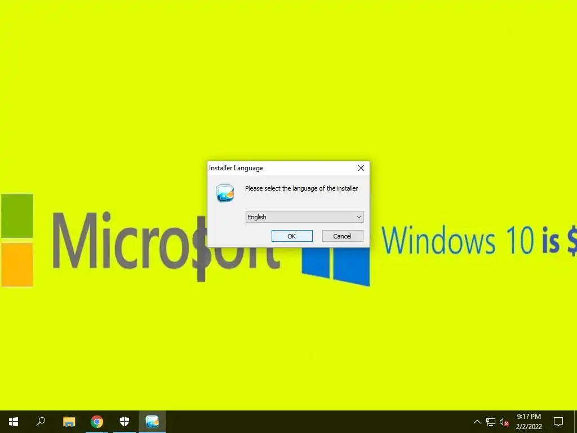Expand the English language dropdown
This screenshot has height=433, width=577.
[x=305, y=217]
